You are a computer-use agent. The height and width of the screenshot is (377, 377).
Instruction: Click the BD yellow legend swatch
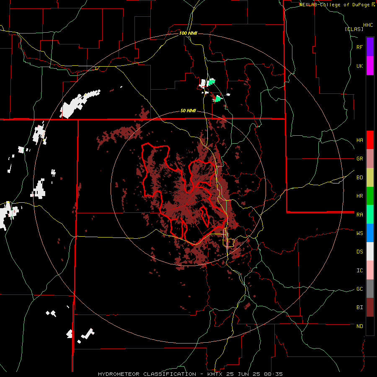pos(370,178)
